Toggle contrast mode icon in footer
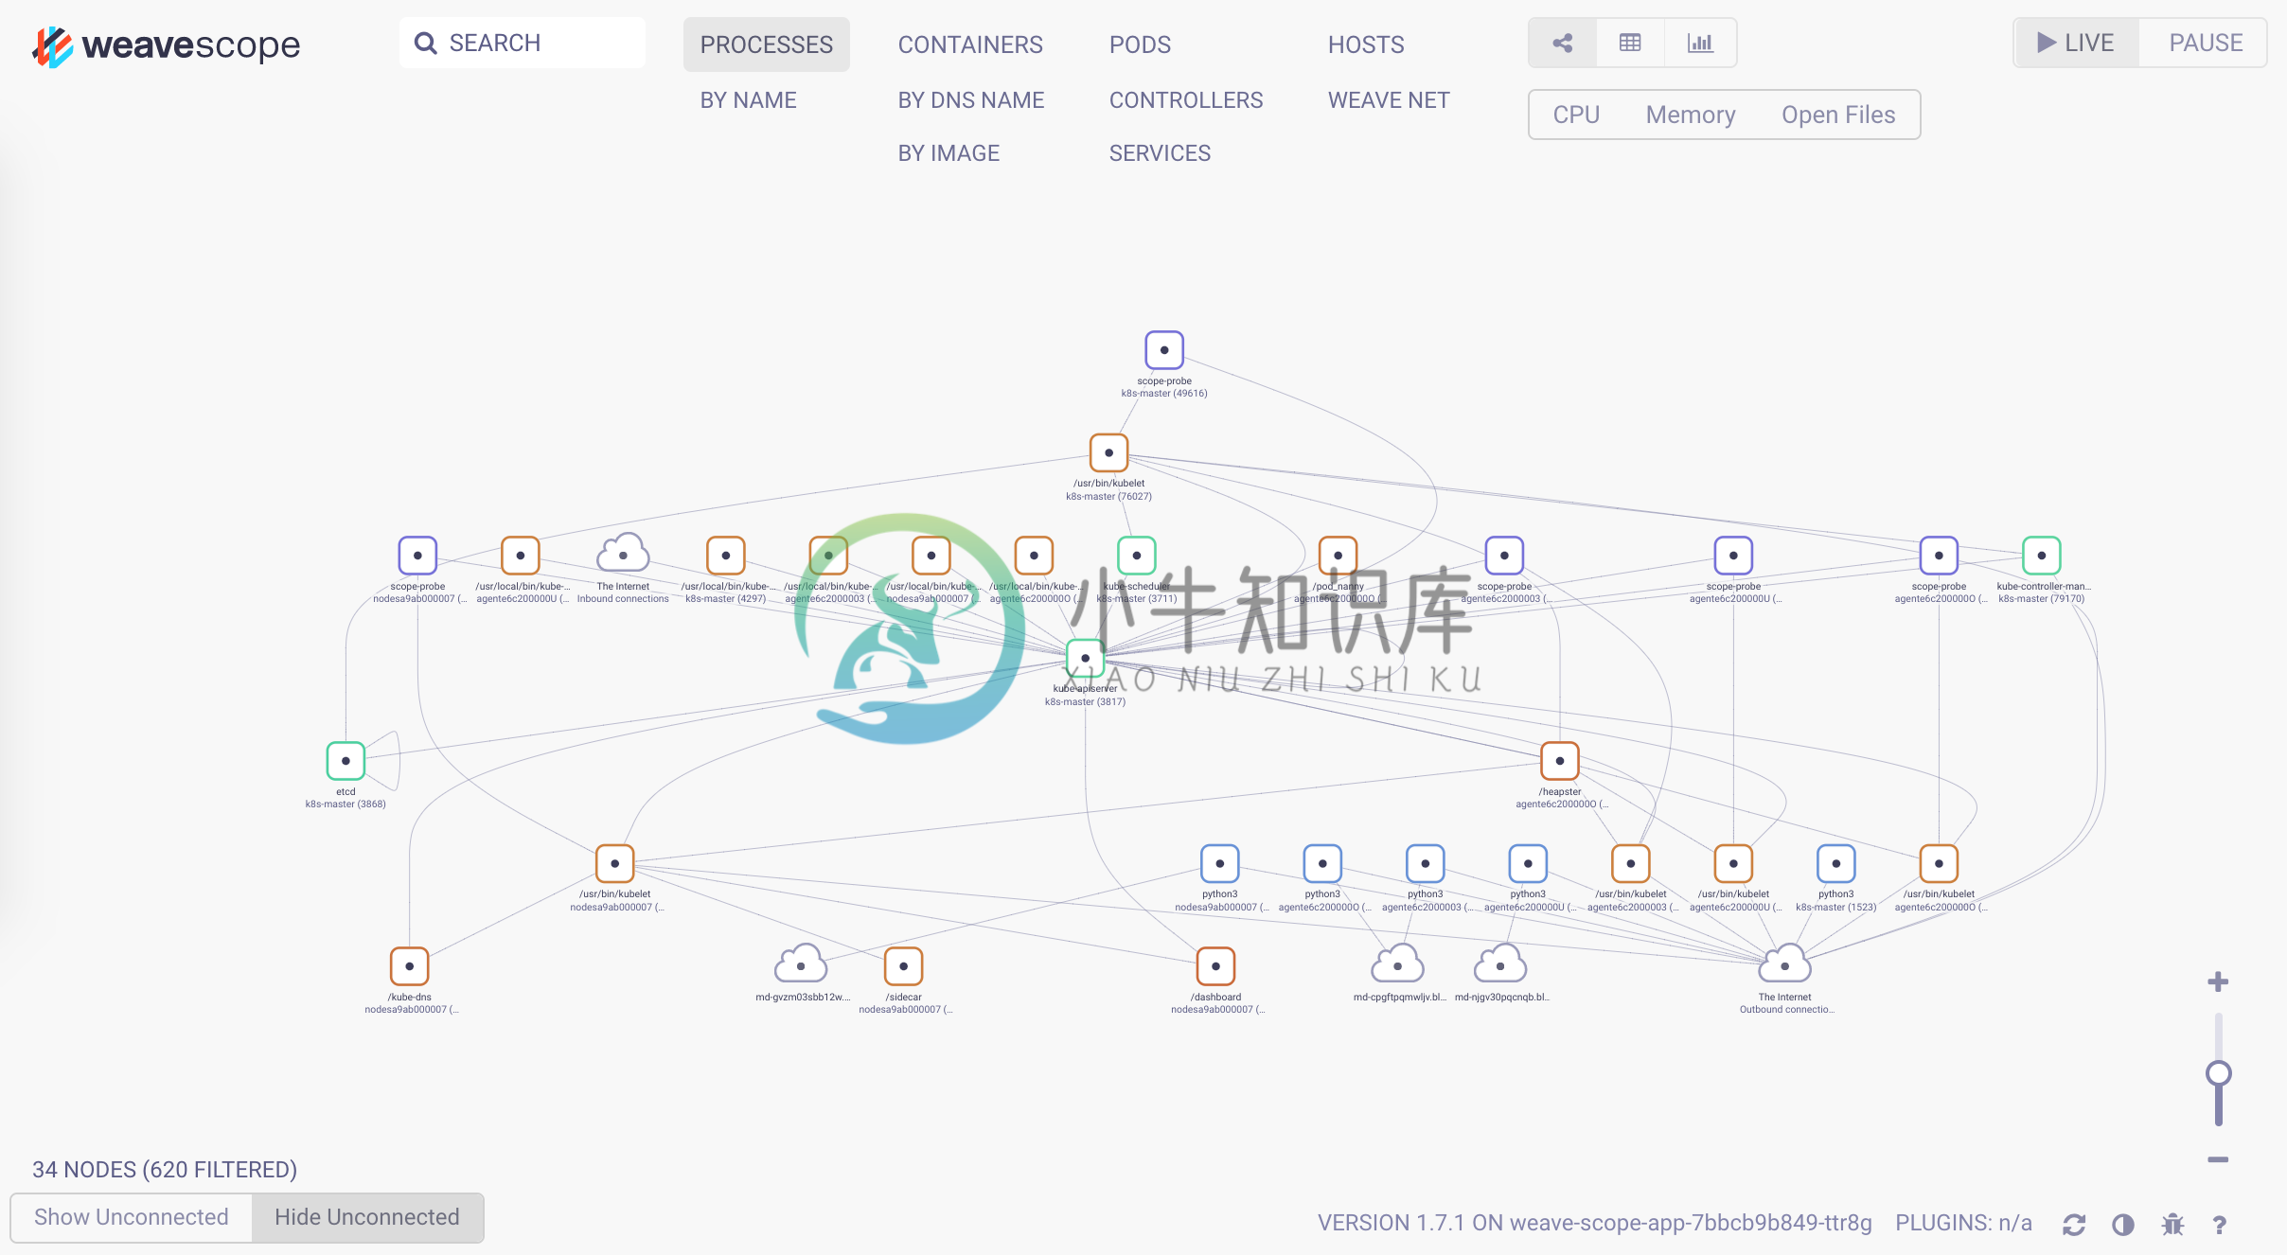Image resolution: width=2287 pixels, height=1255 pixels. pos(2123,1225)
